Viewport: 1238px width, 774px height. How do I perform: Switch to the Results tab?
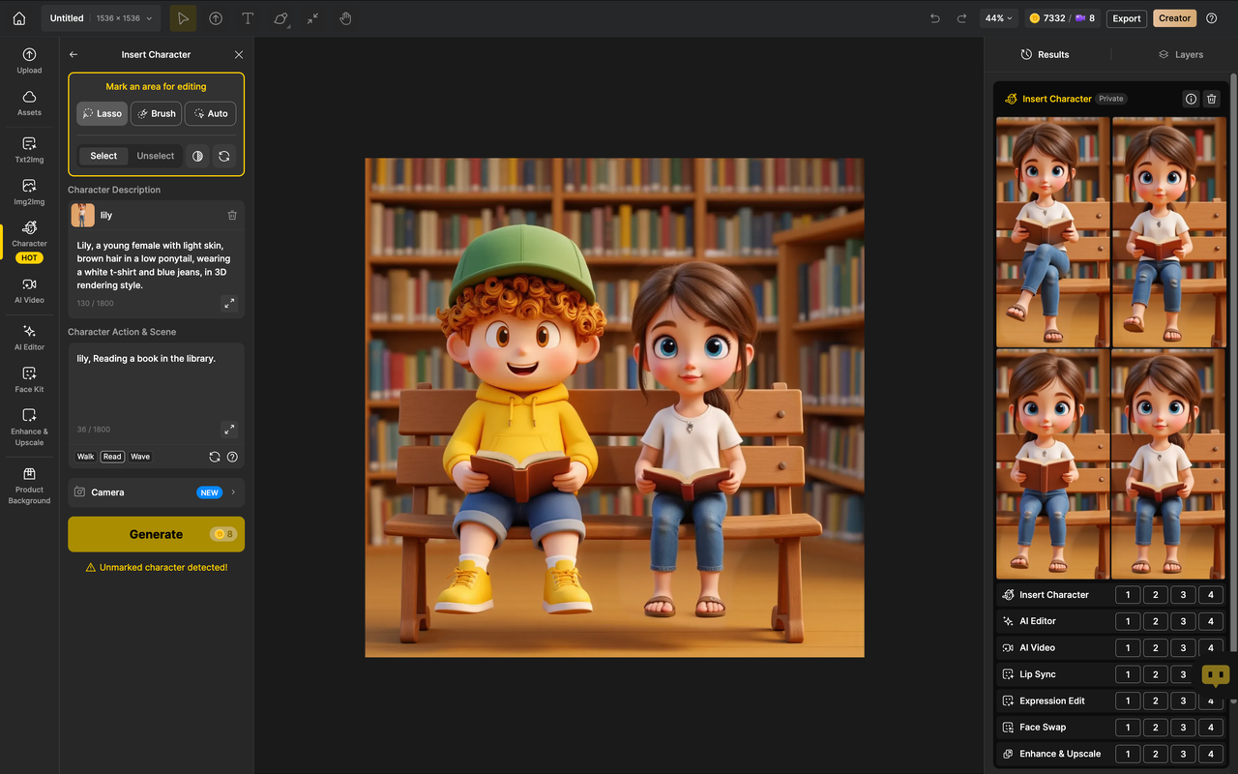pos(1045,54)
